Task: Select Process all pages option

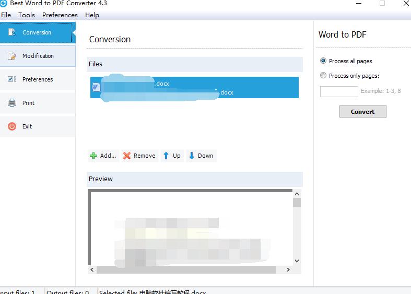Action: point(323,61)
